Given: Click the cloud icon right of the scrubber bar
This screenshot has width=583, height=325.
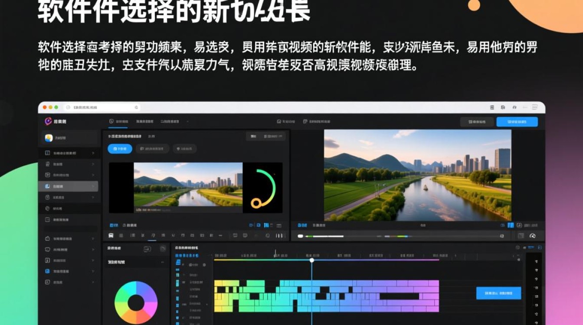Looking at the screenshot, I should (533, 236).
